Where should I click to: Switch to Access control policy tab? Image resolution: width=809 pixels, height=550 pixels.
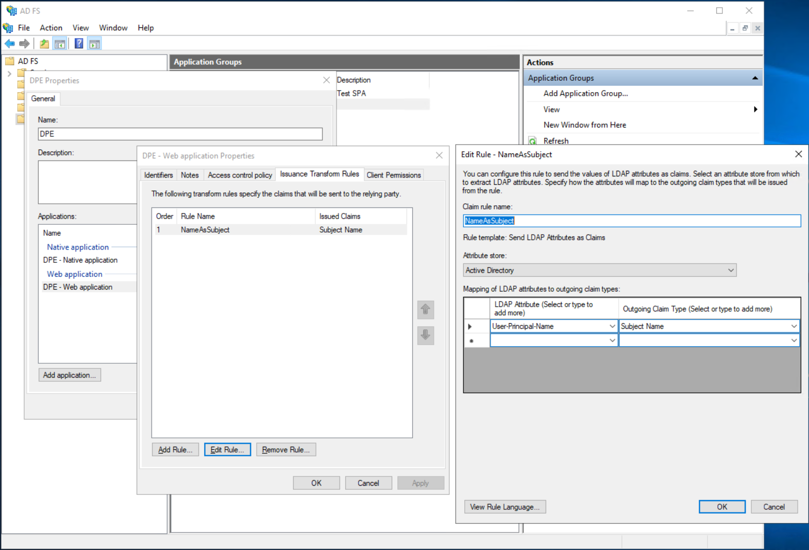240,175
